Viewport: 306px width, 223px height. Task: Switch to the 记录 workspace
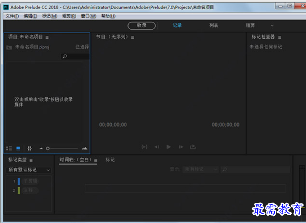point(177,25)
